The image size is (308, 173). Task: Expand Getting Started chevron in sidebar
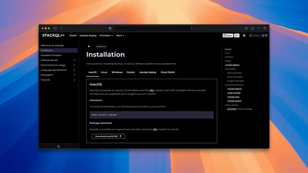point(74,60)
